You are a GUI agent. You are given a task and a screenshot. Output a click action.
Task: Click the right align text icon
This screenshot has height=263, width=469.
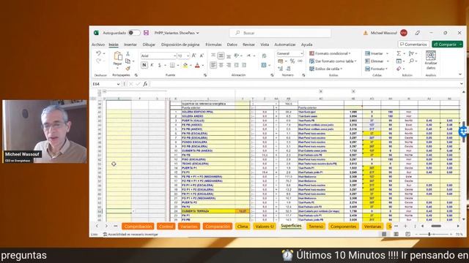click(229, 65)
